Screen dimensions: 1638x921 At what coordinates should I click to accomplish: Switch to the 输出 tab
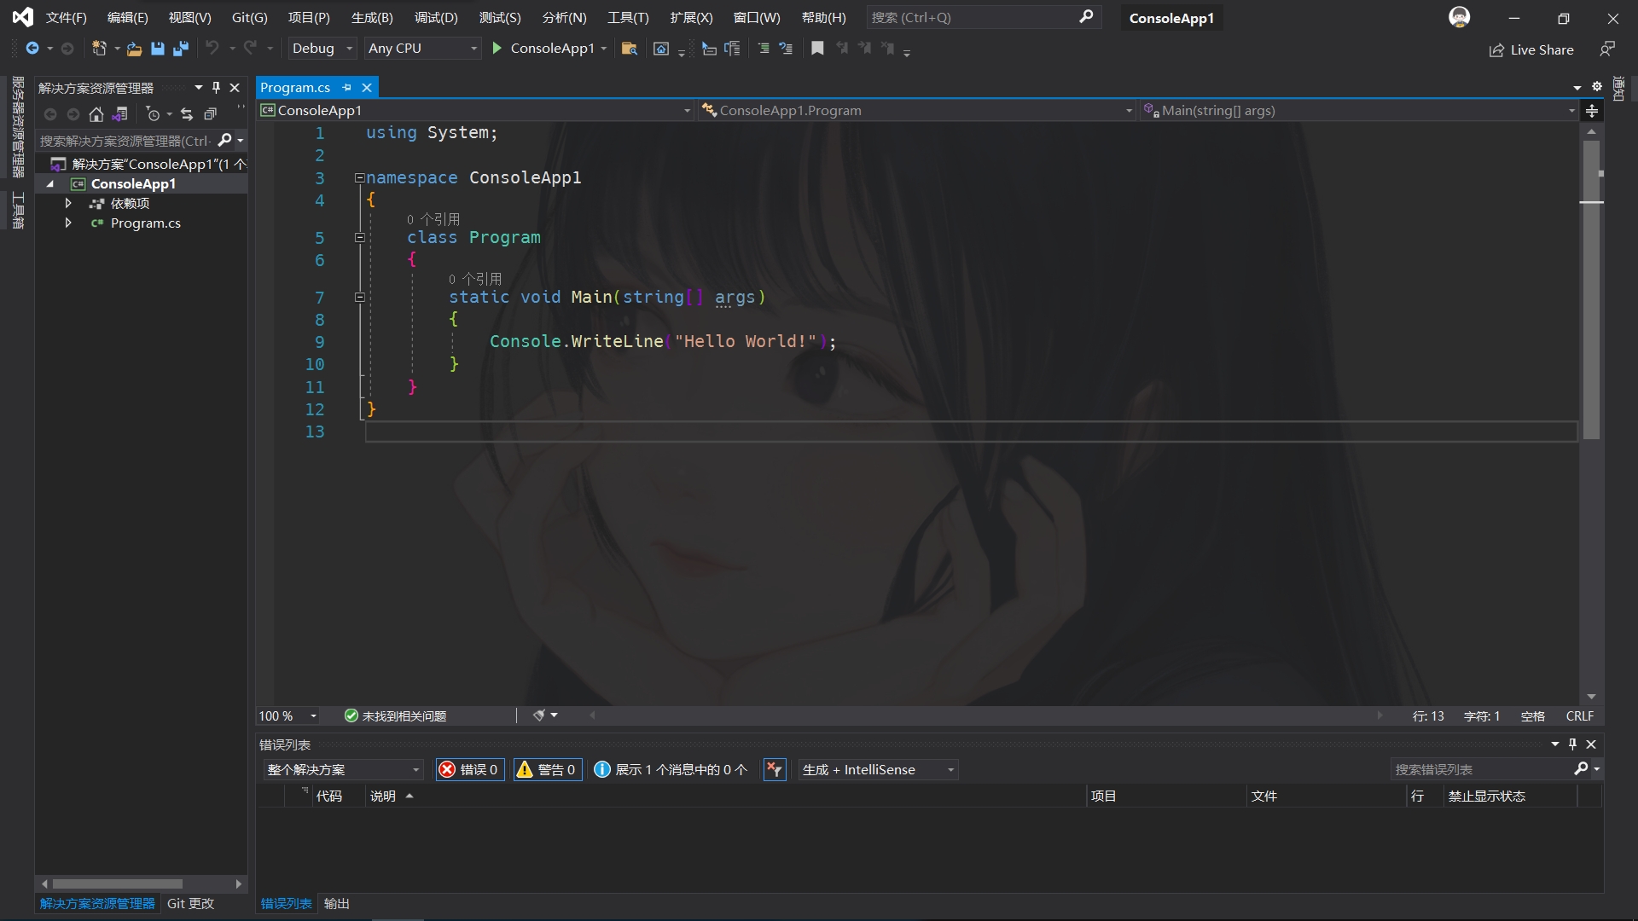pyautogui.click(x=337, y=904)
